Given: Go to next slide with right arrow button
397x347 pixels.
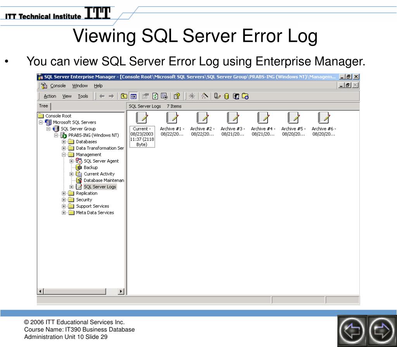Looking at the screenshot, I should [x=382, y=331].
